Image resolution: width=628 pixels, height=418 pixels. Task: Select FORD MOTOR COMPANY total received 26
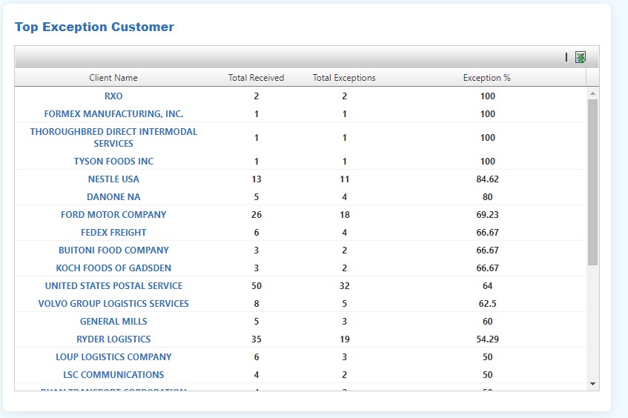[x=257, y=215]
